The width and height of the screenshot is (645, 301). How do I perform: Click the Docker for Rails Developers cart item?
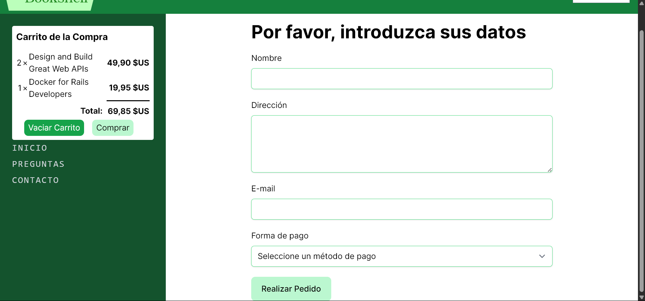coord(59,88)
